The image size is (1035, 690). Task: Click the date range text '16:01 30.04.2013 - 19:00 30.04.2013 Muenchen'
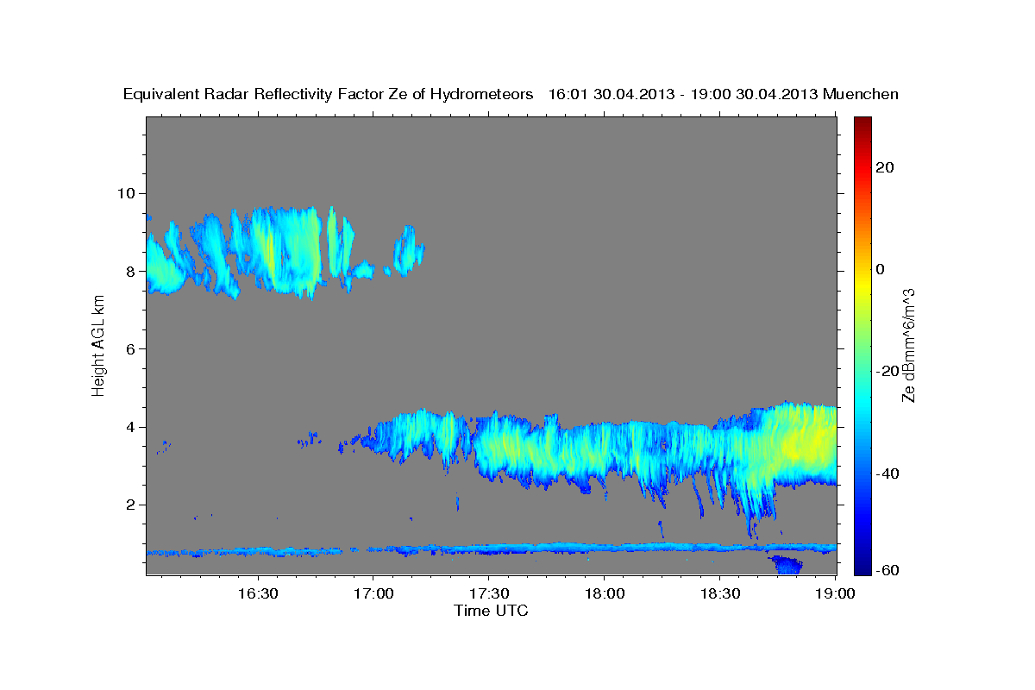click(x=724, y=94)
